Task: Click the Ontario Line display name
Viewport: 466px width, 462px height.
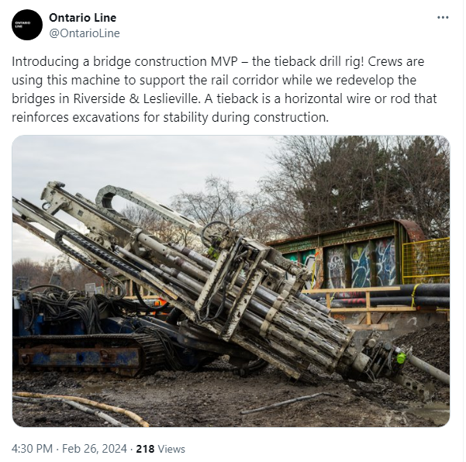Action: pyautogui.click(x=83, y=18)
